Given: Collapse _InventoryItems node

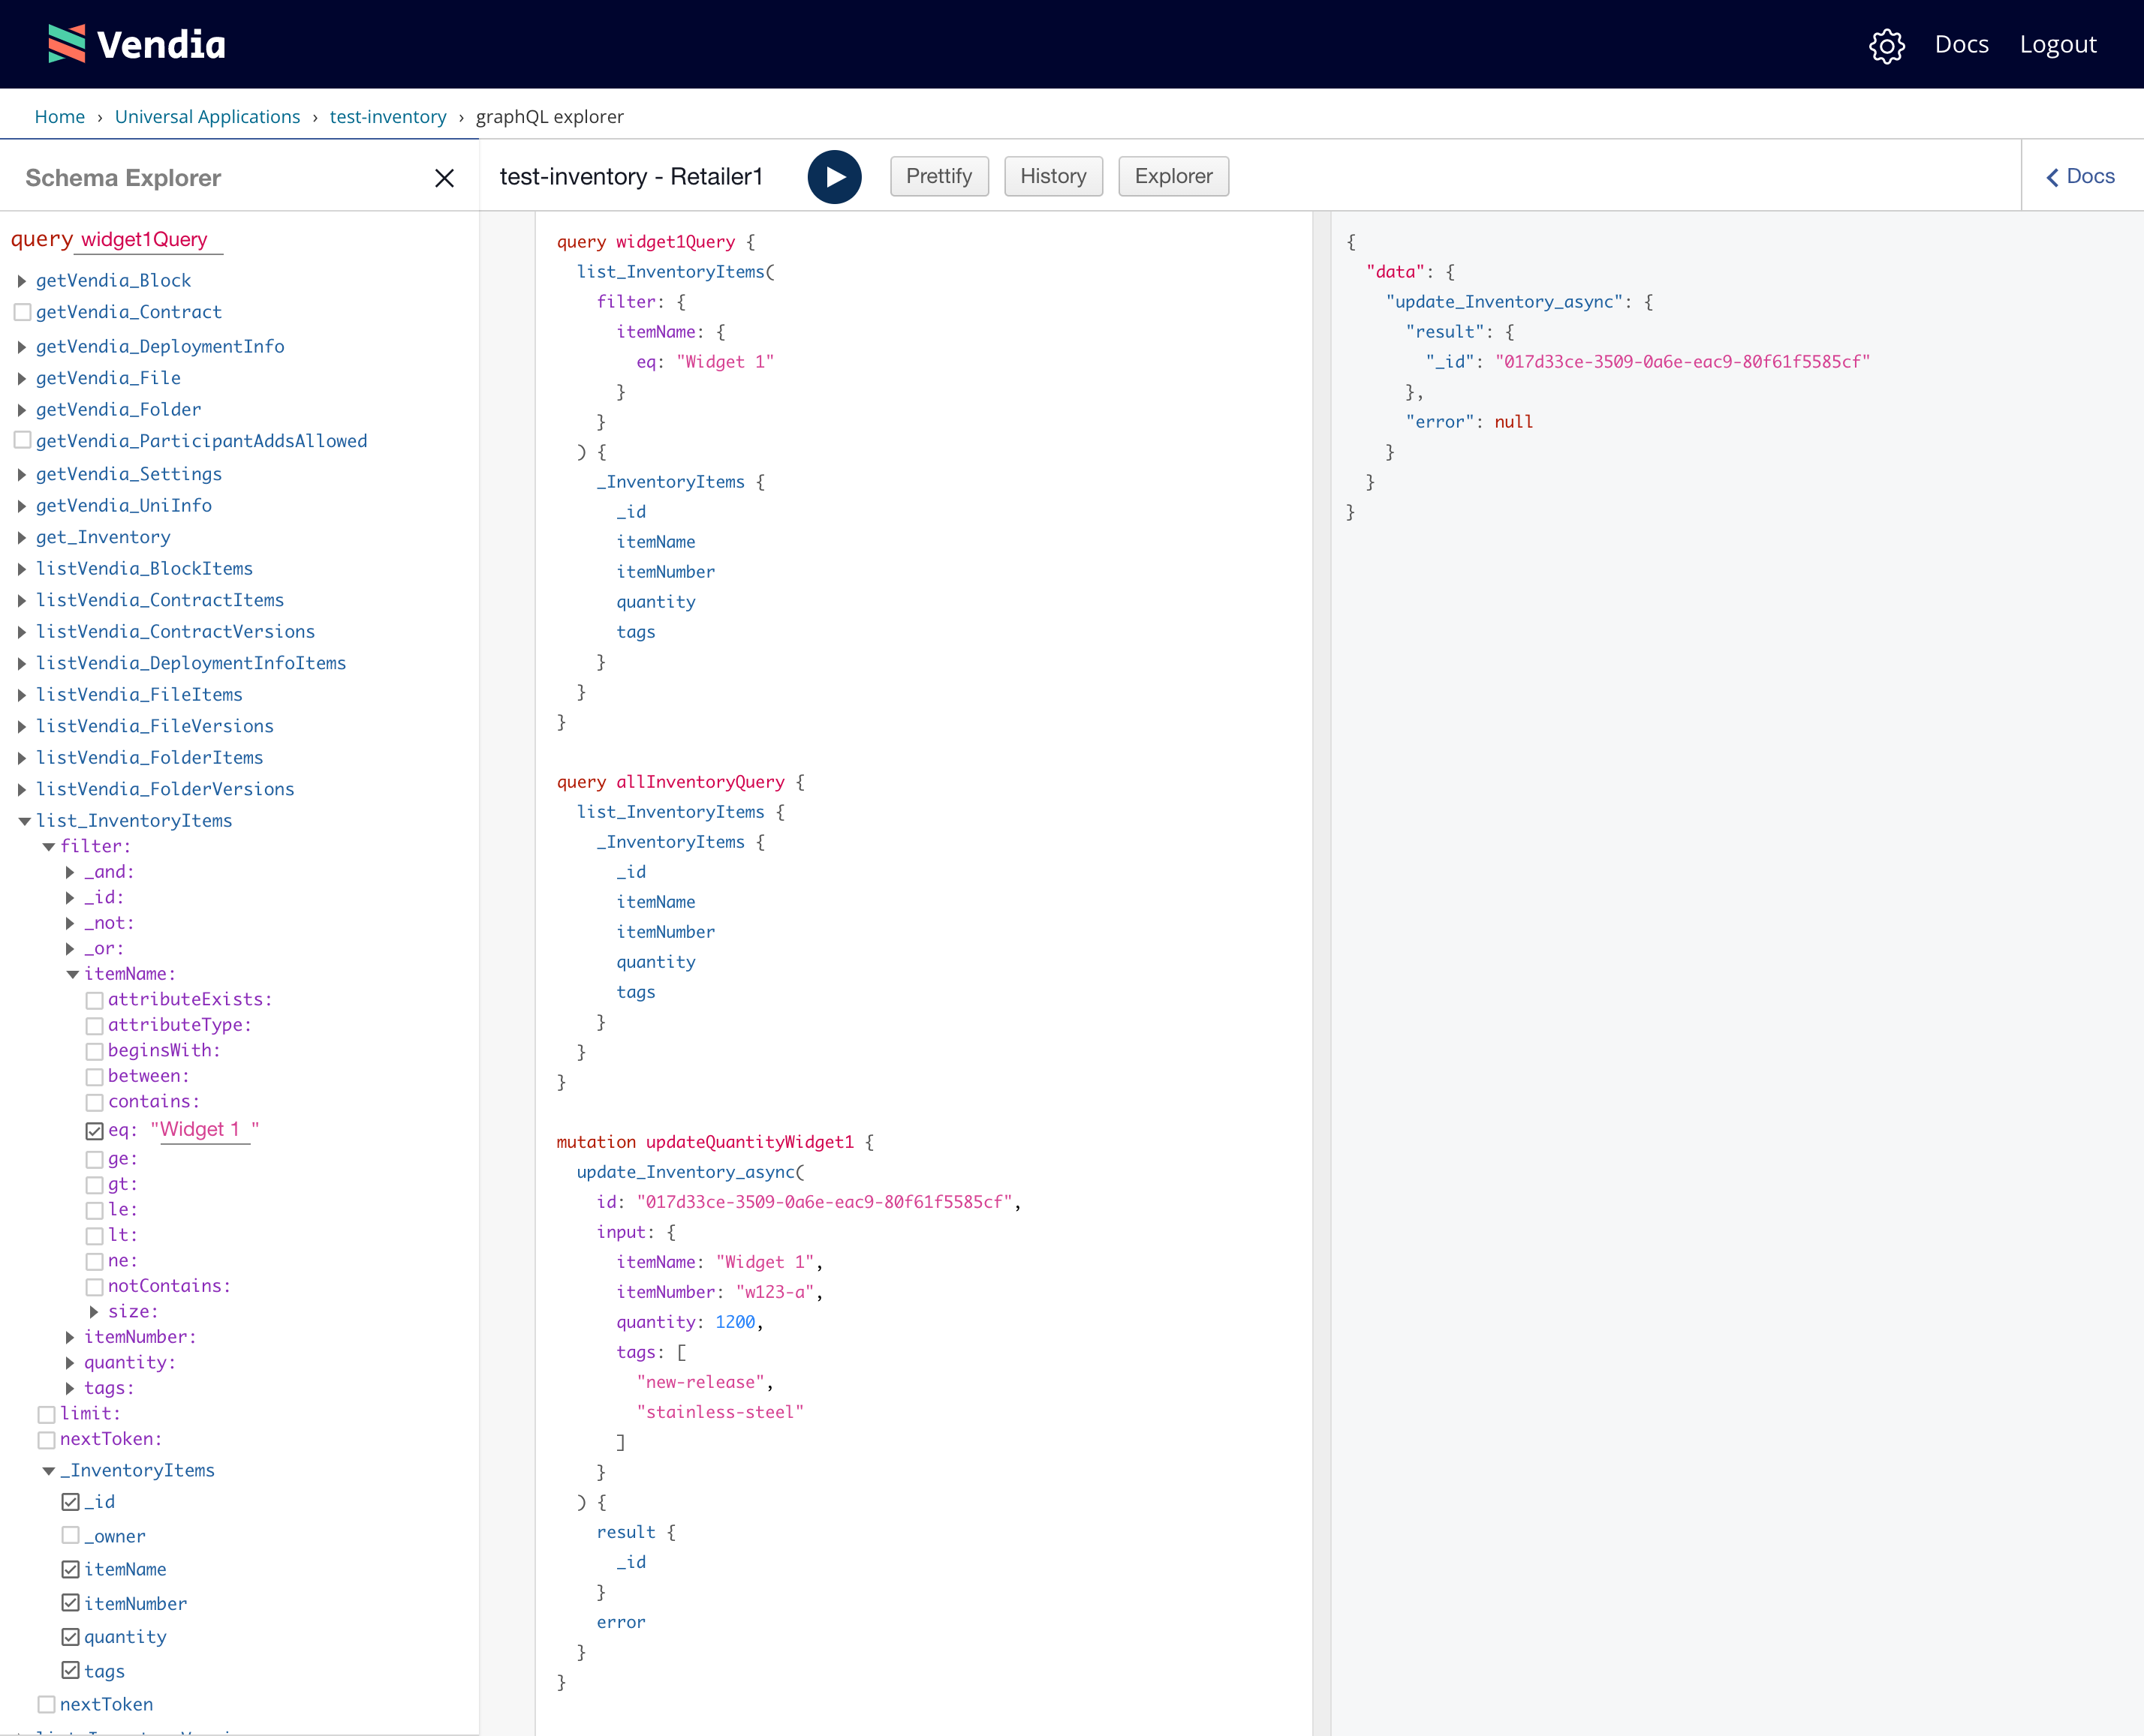Looking at the screenshot, I should tap(47, 1471).
